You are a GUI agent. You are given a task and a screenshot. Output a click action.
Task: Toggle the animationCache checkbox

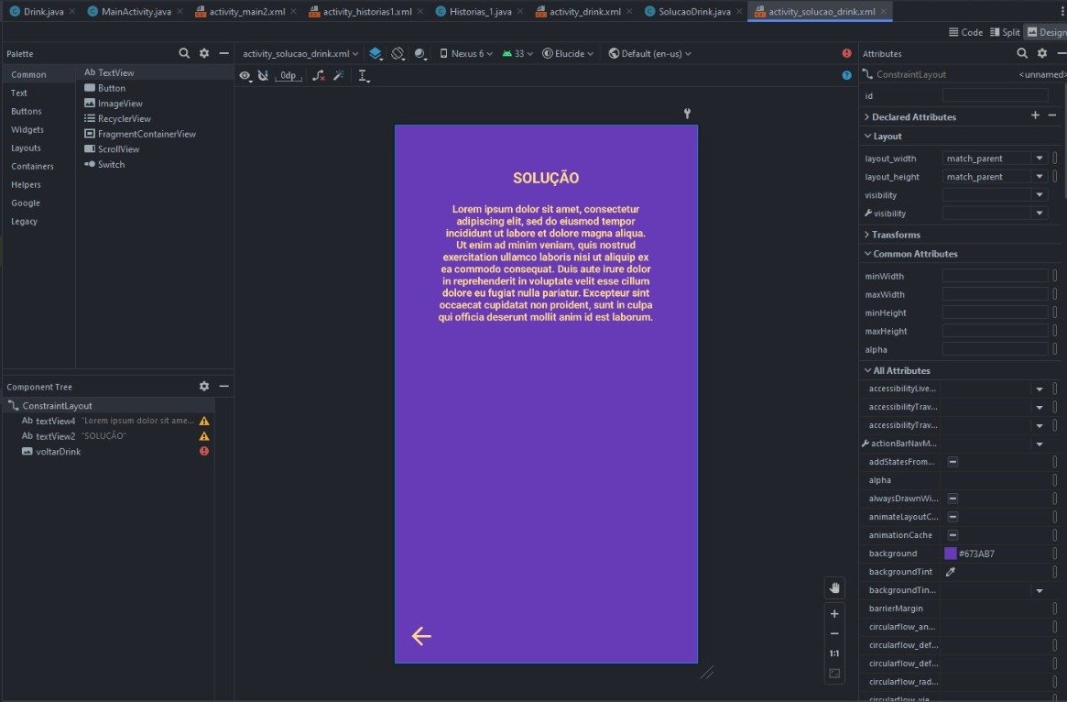click(x=953, y=535)
